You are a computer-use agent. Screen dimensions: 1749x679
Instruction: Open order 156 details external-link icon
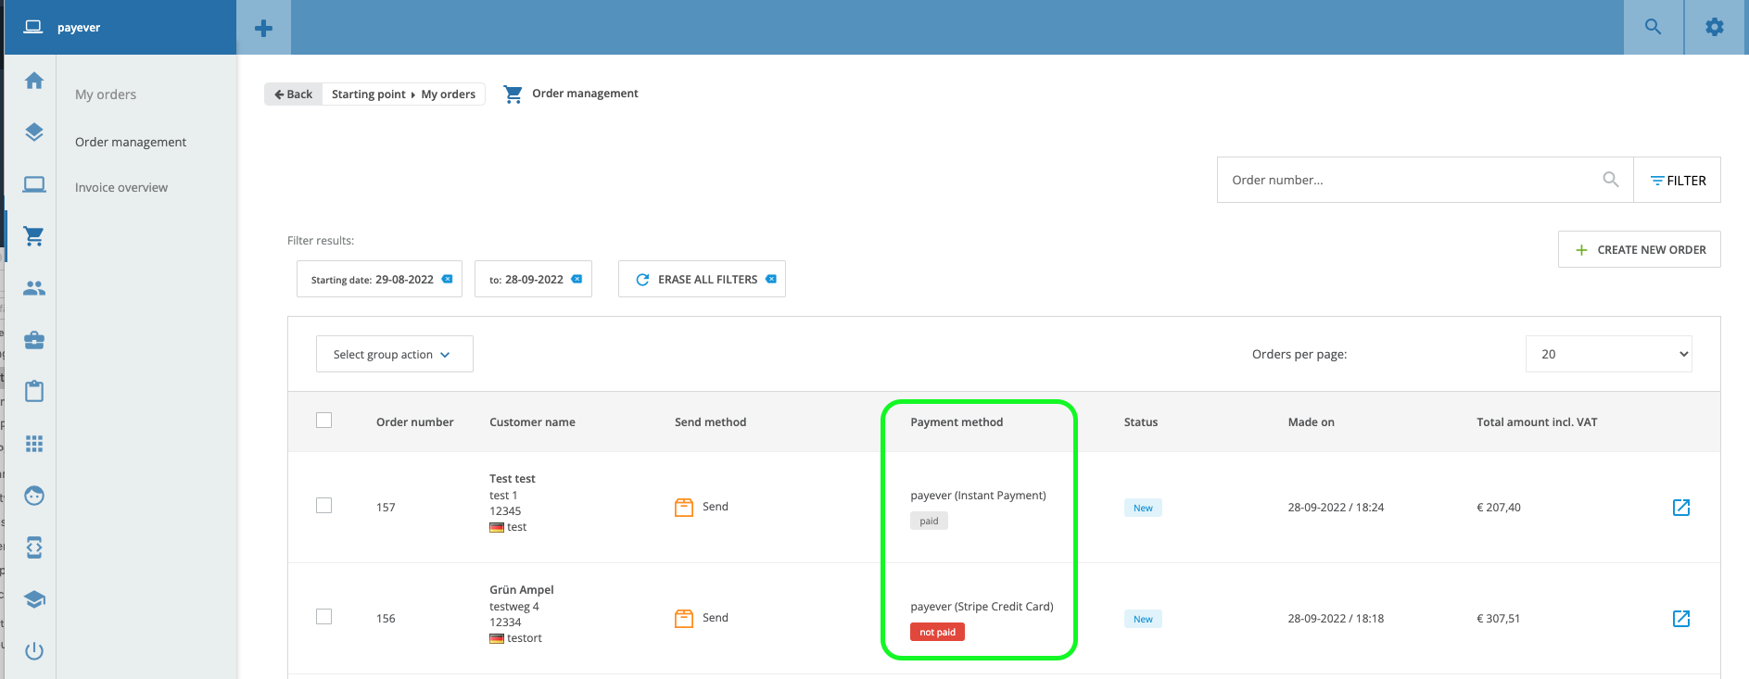[1681, 619]
